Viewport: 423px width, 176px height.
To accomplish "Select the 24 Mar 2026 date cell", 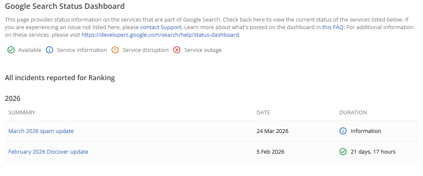I will [x=272, y=131].
